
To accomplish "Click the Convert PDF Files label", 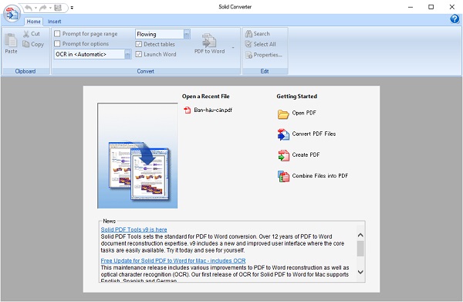I will 313,134.
